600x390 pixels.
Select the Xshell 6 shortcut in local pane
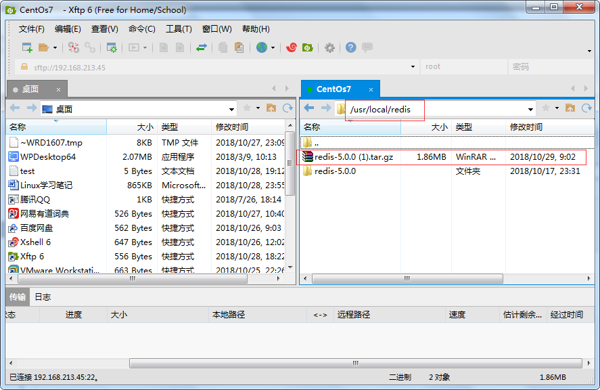point(30,242)
